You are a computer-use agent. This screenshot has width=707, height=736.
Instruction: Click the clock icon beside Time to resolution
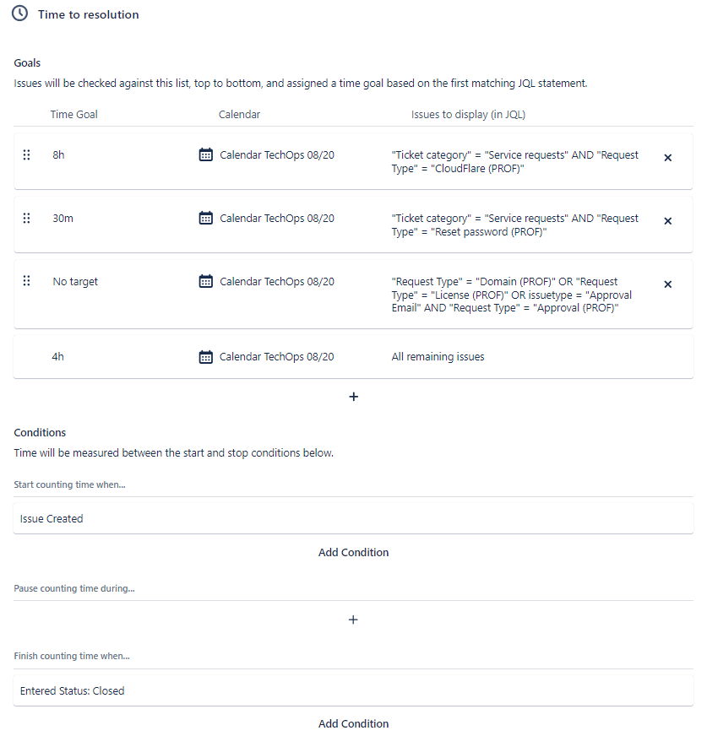(19, 14)
